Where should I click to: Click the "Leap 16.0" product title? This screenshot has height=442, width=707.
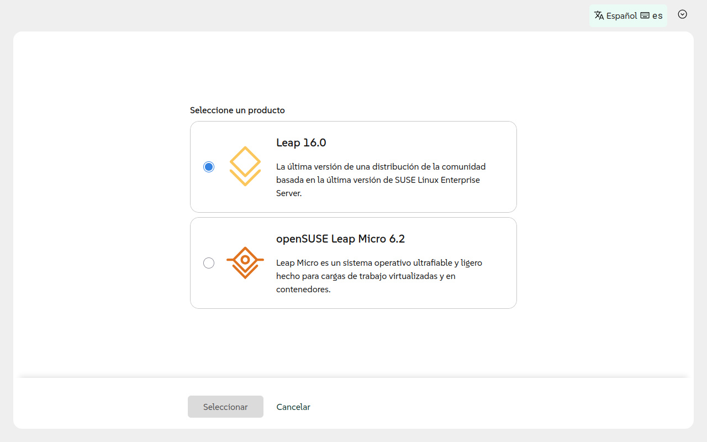301,143
